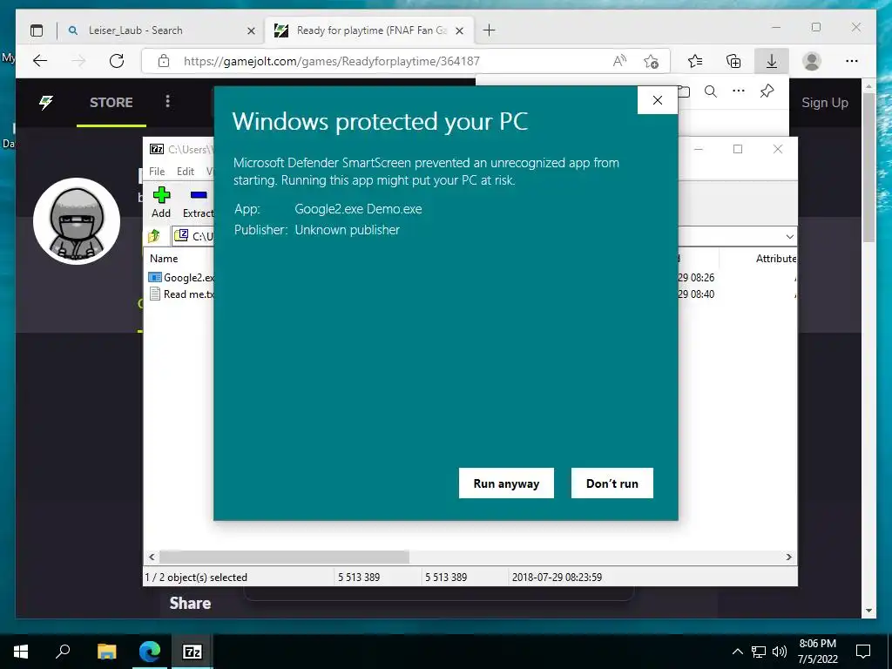892x669 pixels.
Task: Click Run anyway in SmartScreen dialog
Action: pyautogui.click(x=506, y=483)
